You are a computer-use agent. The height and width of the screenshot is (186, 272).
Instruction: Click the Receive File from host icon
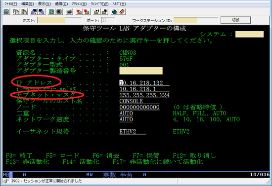42,12
